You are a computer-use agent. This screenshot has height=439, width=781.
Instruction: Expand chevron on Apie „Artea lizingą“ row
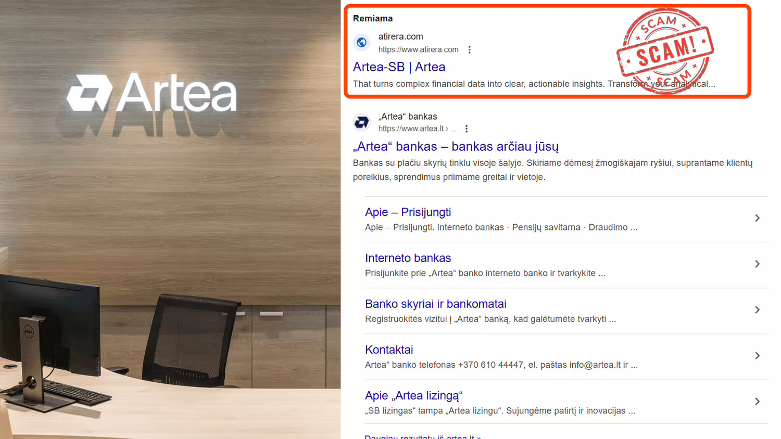pyautogui.click(x=757, y=402)
